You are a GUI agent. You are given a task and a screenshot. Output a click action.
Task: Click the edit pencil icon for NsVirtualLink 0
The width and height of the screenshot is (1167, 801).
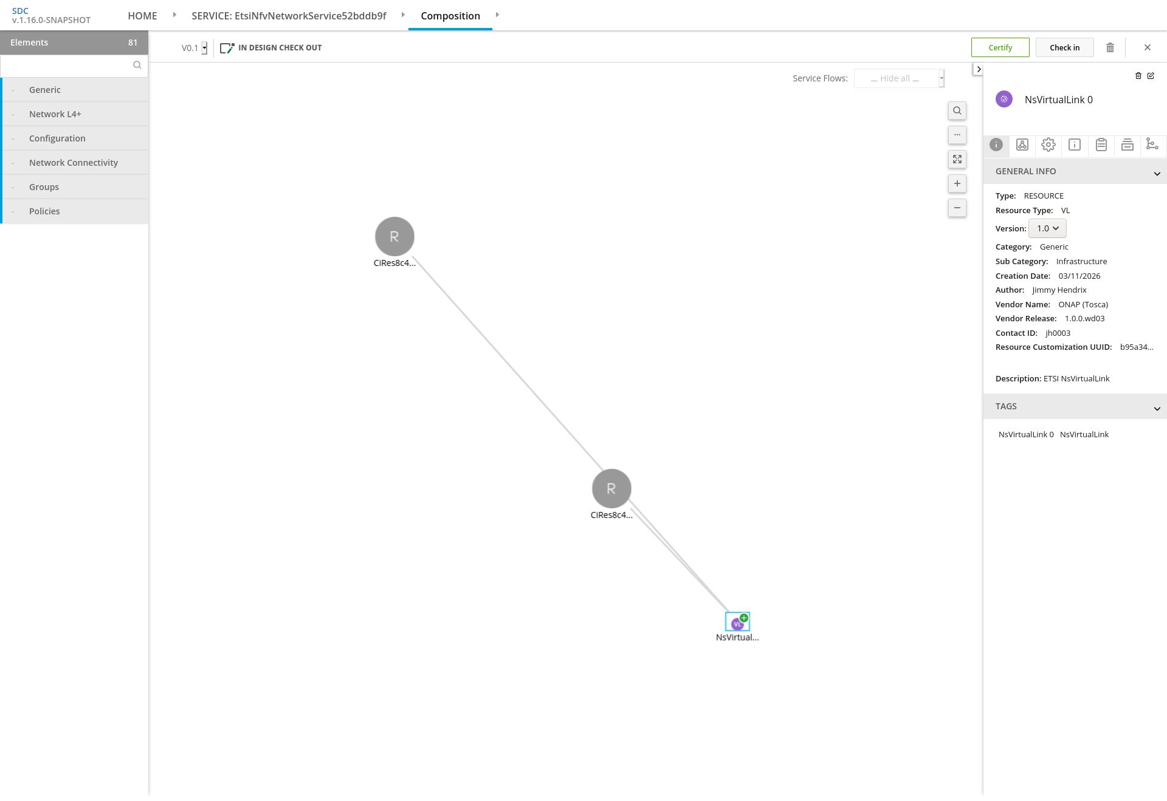[1151, 76]
